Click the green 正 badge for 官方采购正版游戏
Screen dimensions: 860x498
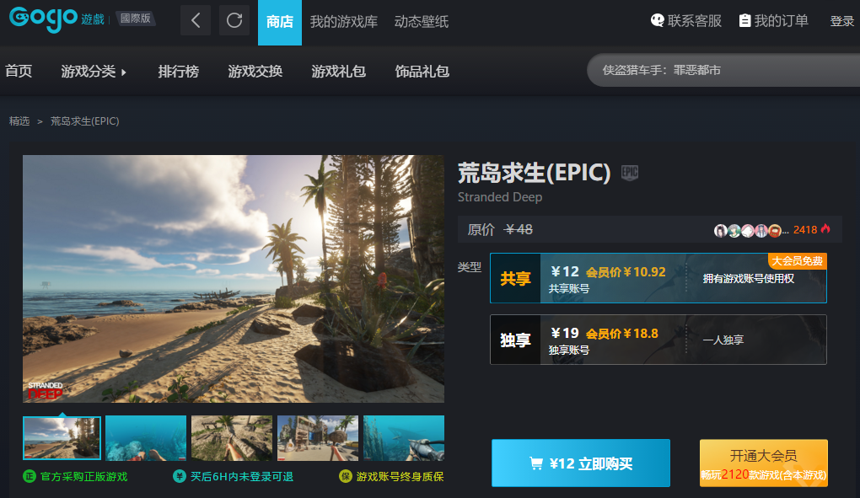pyautogui.click(x=29, y=476)
